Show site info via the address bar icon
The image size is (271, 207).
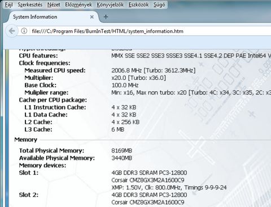click(x=24, y=31)
